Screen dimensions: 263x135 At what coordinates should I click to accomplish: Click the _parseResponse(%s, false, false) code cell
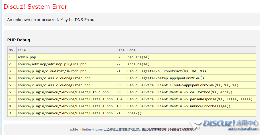tap(190, 99)
